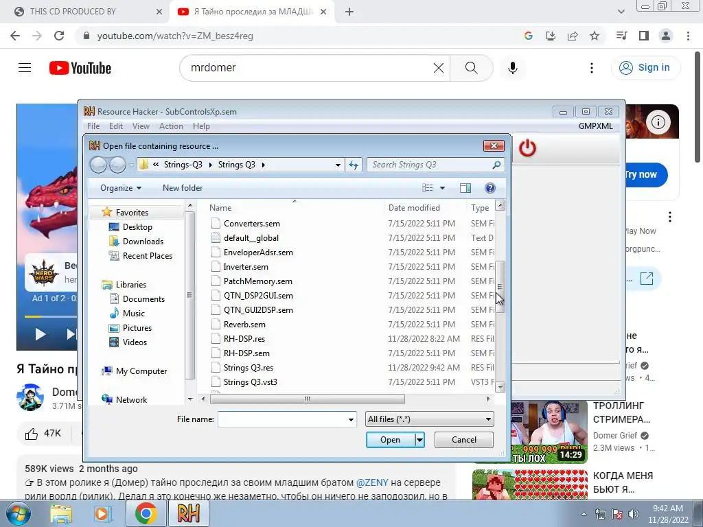
Task: Click the Search Strings Q3 field
Action: click(x=430, y=165)
